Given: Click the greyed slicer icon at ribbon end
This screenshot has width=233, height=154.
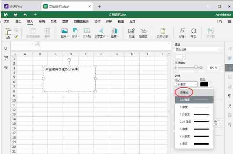Looking at the screenshot, I should [x=211, y=31].
